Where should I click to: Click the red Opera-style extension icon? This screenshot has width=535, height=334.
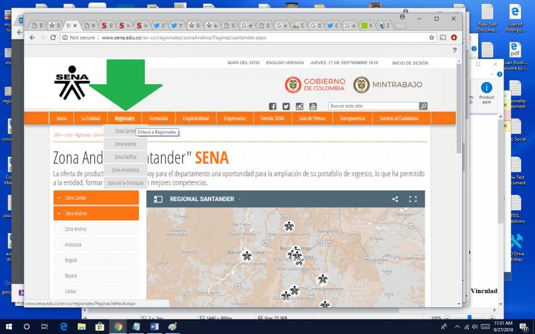tap(454, 37)
